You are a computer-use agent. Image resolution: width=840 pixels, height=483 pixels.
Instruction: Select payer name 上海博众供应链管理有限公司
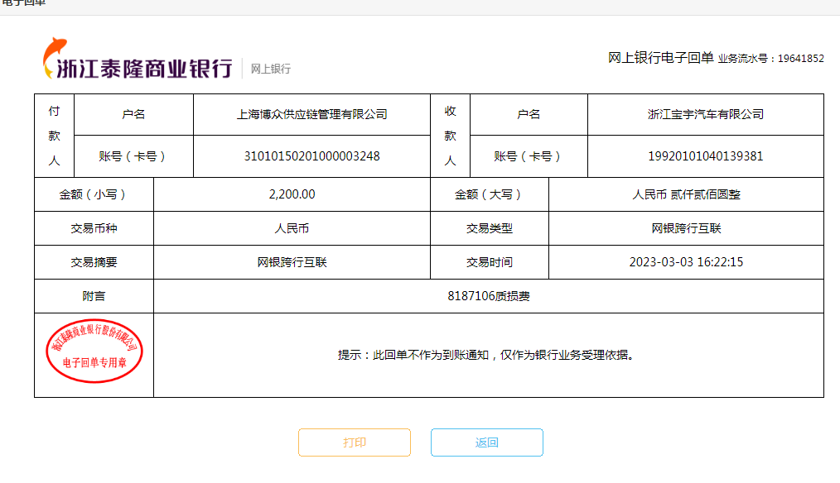(311, 114)
